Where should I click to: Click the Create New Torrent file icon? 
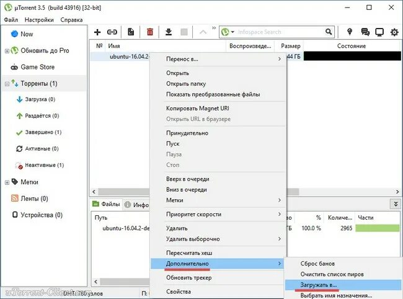click(x=131, y=32)
